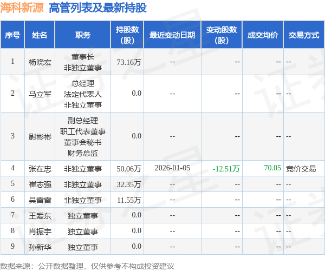
Task: Select the name 吴雷雷
Action: tap(40, 200)
